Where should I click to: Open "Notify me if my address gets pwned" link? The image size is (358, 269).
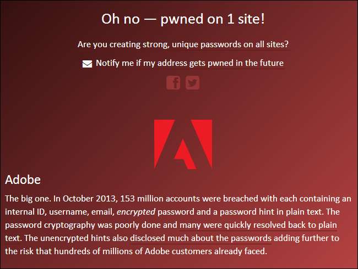(189, 63)
